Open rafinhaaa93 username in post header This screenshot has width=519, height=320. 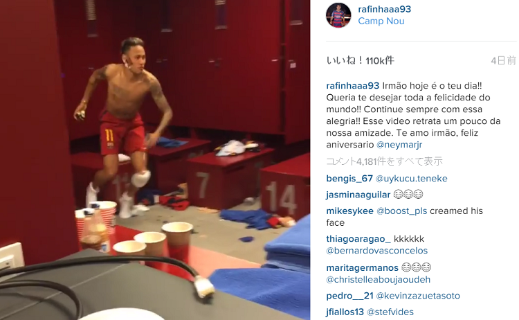pos(384,9)
